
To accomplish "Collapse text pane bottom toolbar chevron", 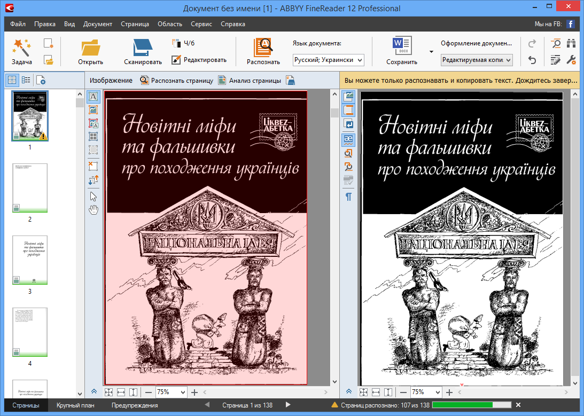I will coord(348,391).
